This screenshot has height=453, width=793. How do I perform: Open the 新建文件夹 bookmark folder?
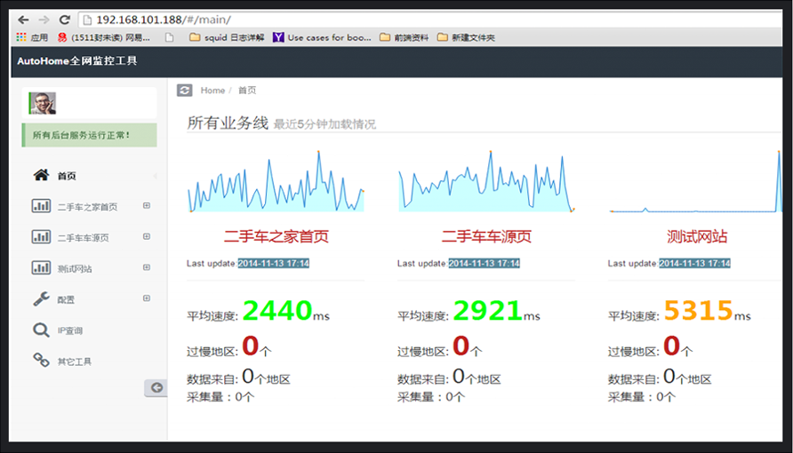point(467,37)
